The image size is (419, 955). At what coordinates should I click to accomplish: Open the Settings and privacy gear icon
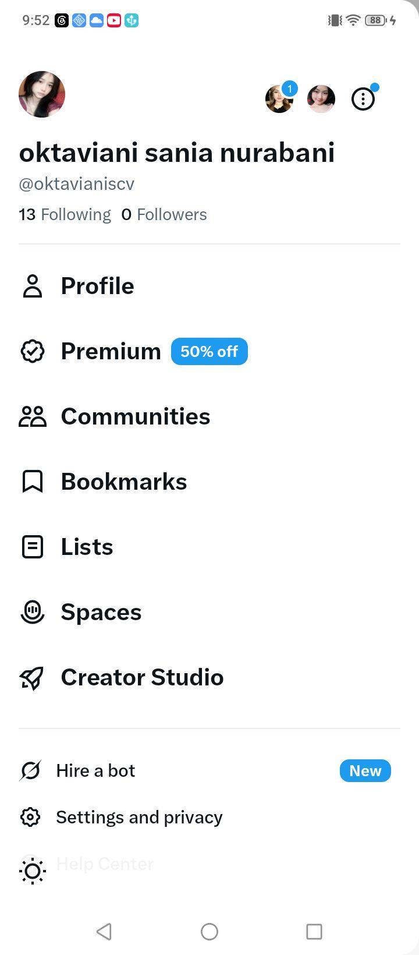[30, 818]
